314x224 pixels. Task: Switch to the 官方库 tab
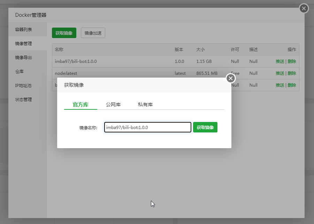(81, 104)
